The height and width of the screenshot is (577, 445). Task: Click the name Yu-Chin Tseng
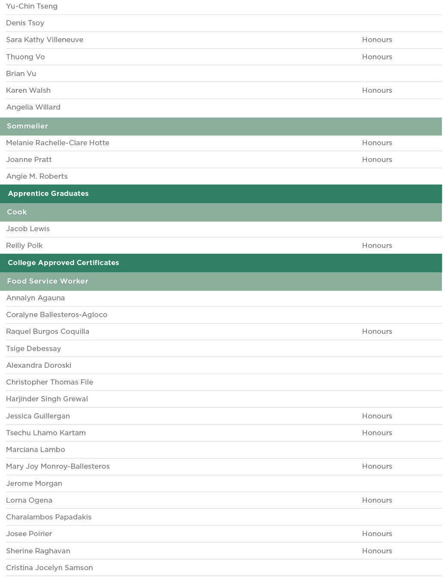pos(32,6)
